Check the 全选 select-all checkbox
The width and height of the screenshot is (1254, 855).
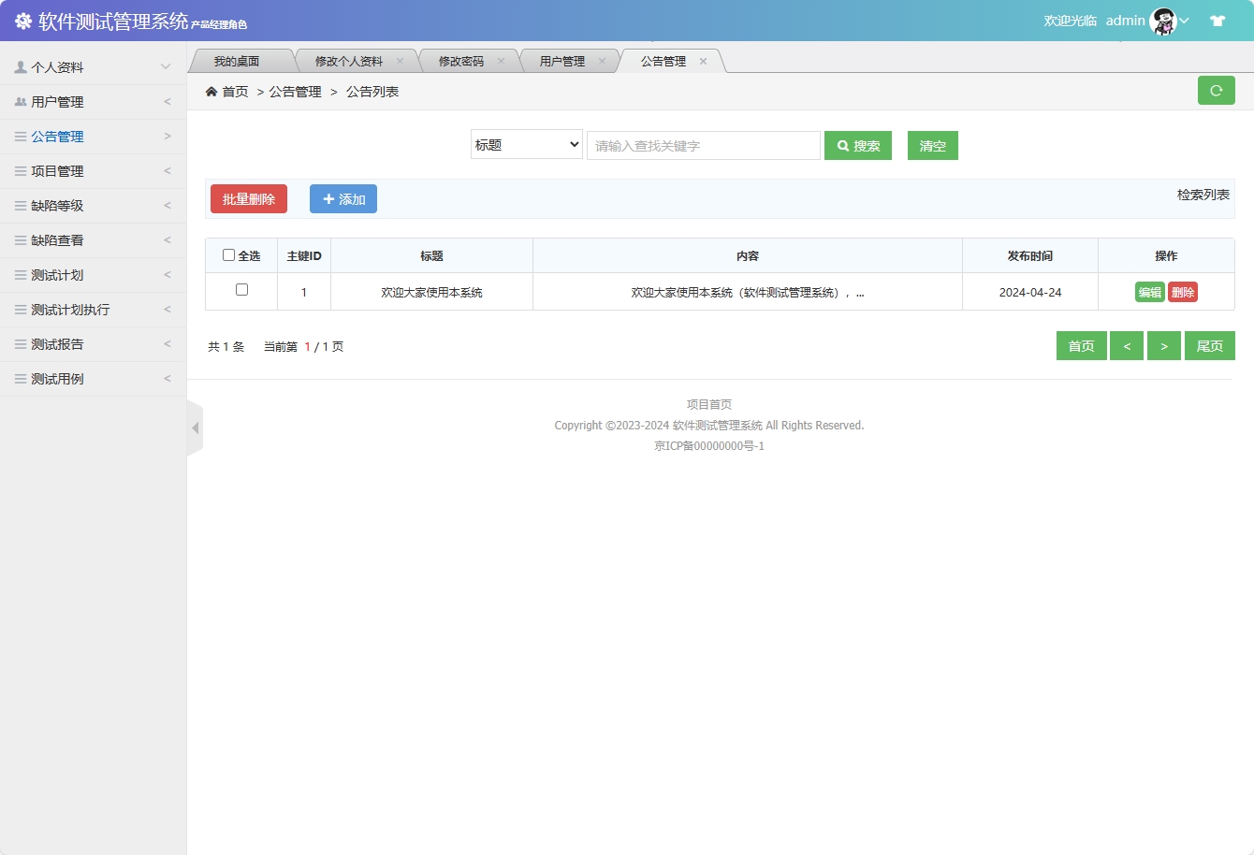pyautogui.click(x=228, y=254)
